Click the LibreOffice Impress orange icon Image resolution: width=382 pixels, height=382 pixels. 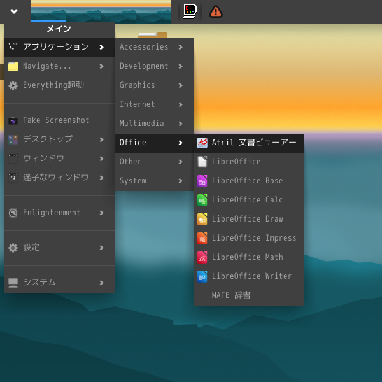click(x=202, y=238)
